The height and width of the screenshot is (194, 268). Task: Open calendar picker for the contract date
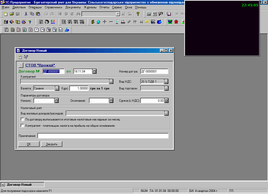pyautogui.click(x=94, y=71)
